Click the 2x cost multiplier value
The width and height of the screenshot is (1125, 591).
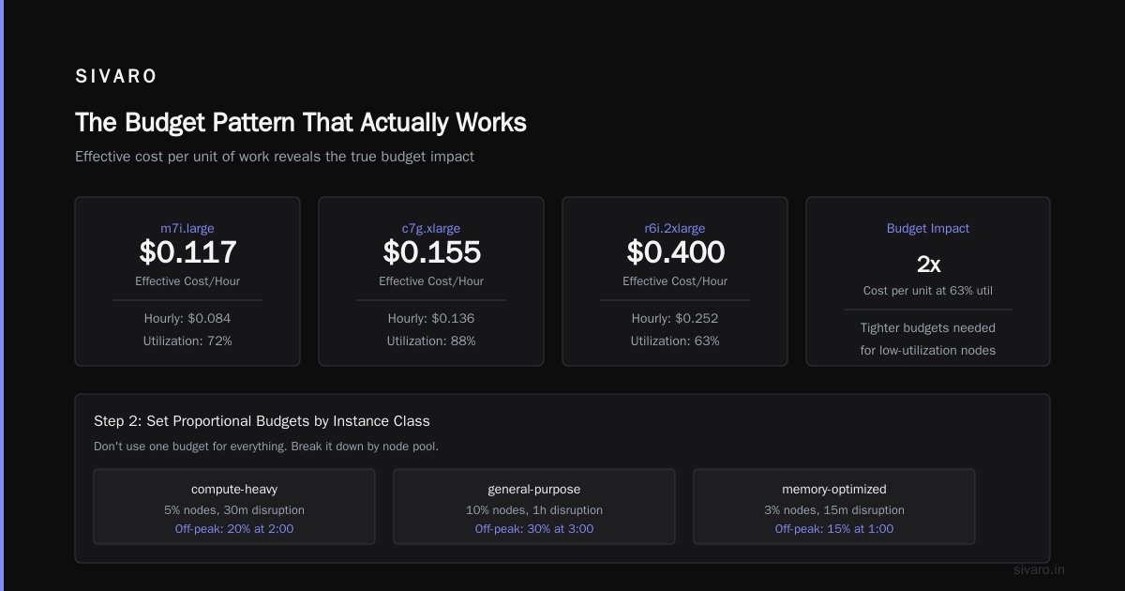[928, 265]
